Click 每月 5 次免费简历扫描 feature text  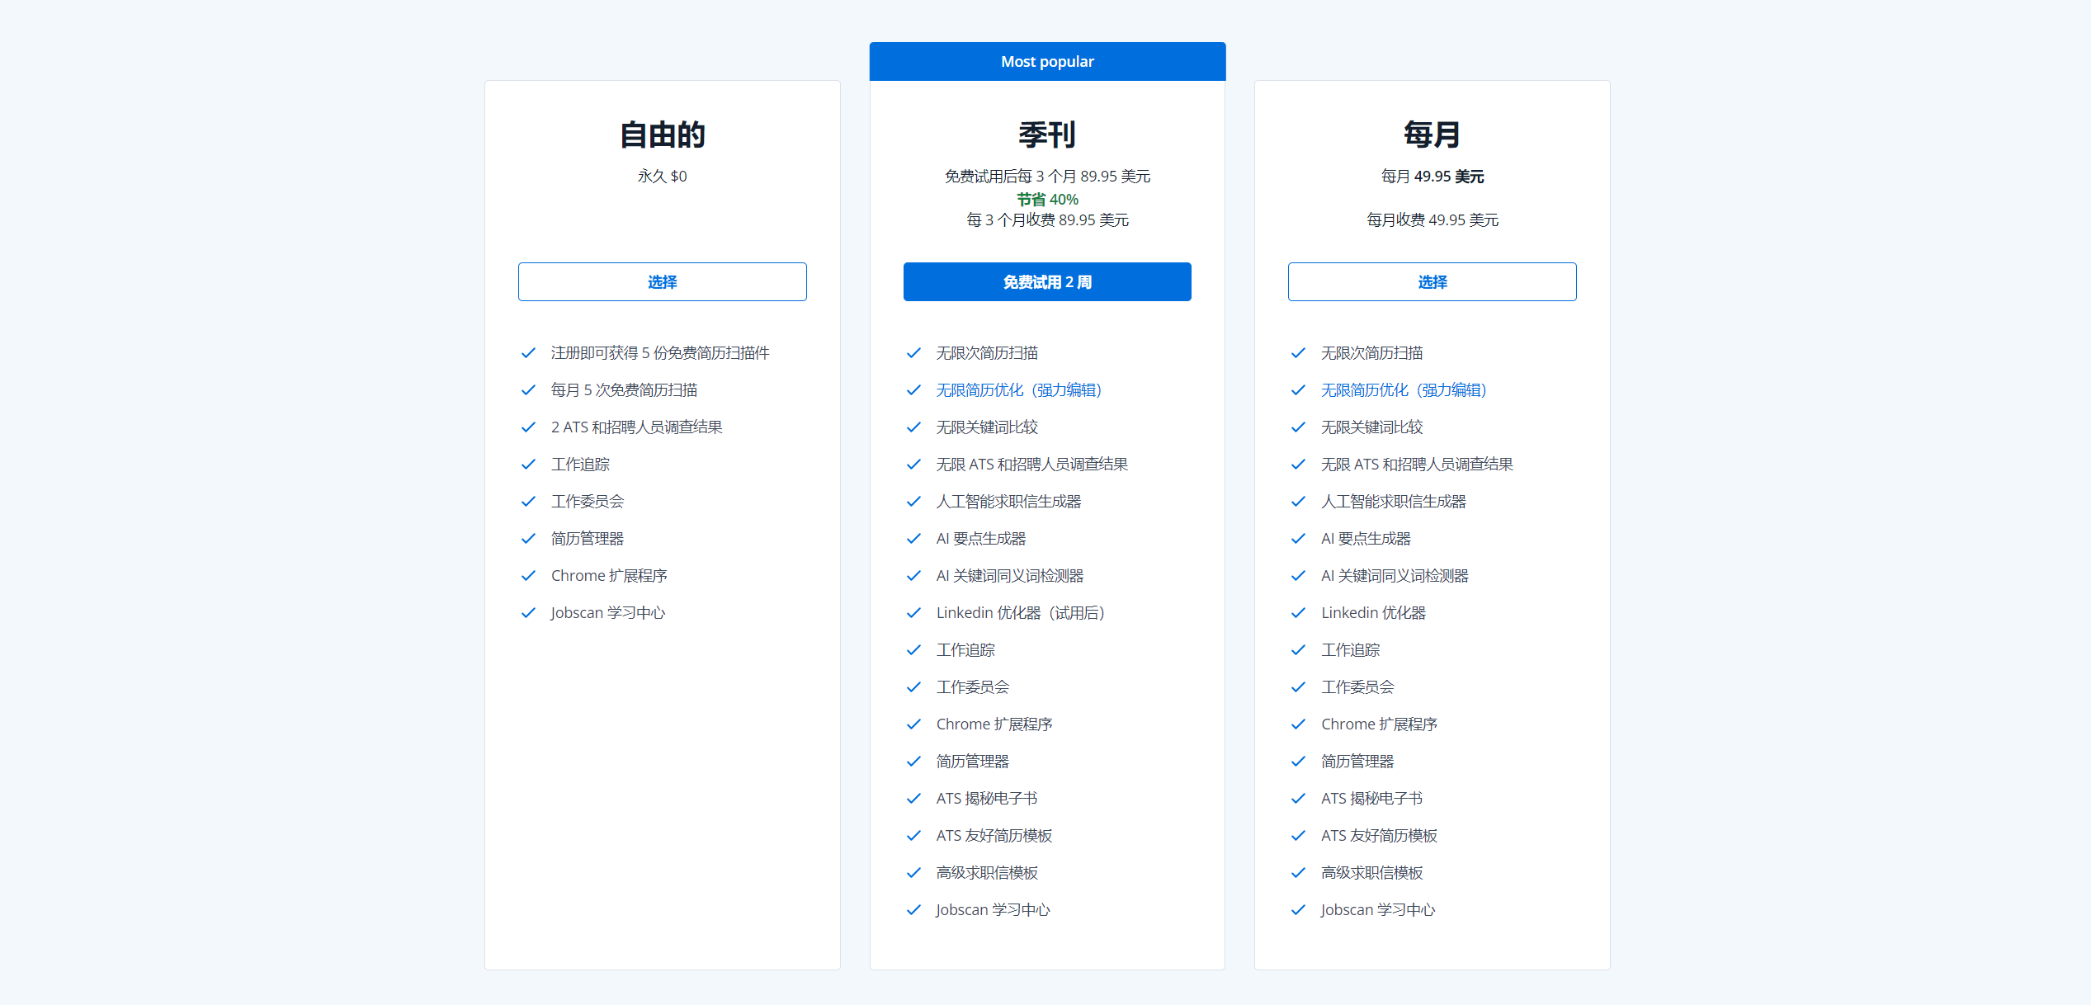624,390
